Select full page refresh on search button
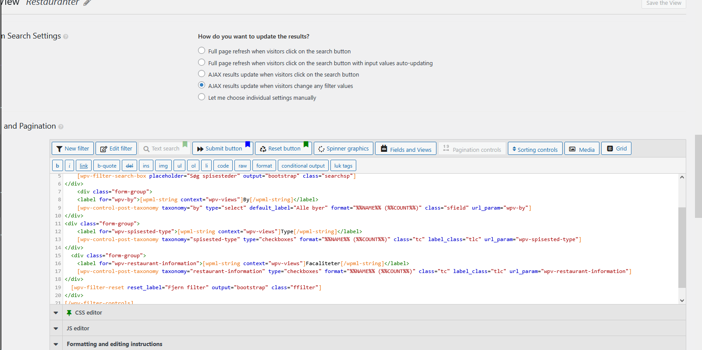The width and height of the screenshot is (702, 350). [x=202, y=51]
